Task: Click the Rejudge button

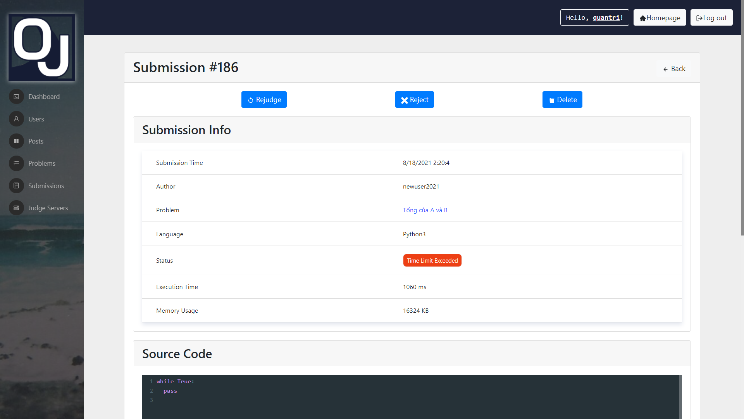Action: (264, 100)
